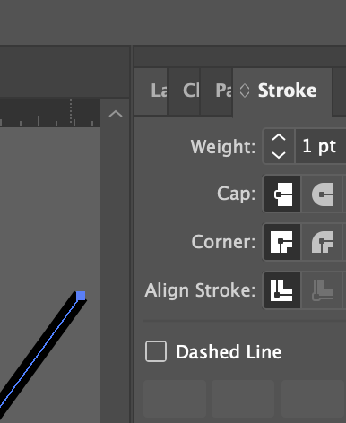Click the scroll up chevron arrow
Screen dimensions: 346x423
click(116, 114)
